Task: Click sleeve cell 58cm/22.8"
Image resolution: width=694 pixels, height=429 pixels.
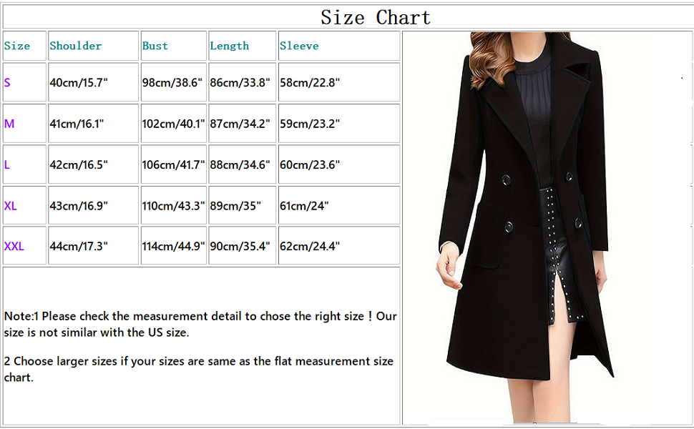Action: 339,82
